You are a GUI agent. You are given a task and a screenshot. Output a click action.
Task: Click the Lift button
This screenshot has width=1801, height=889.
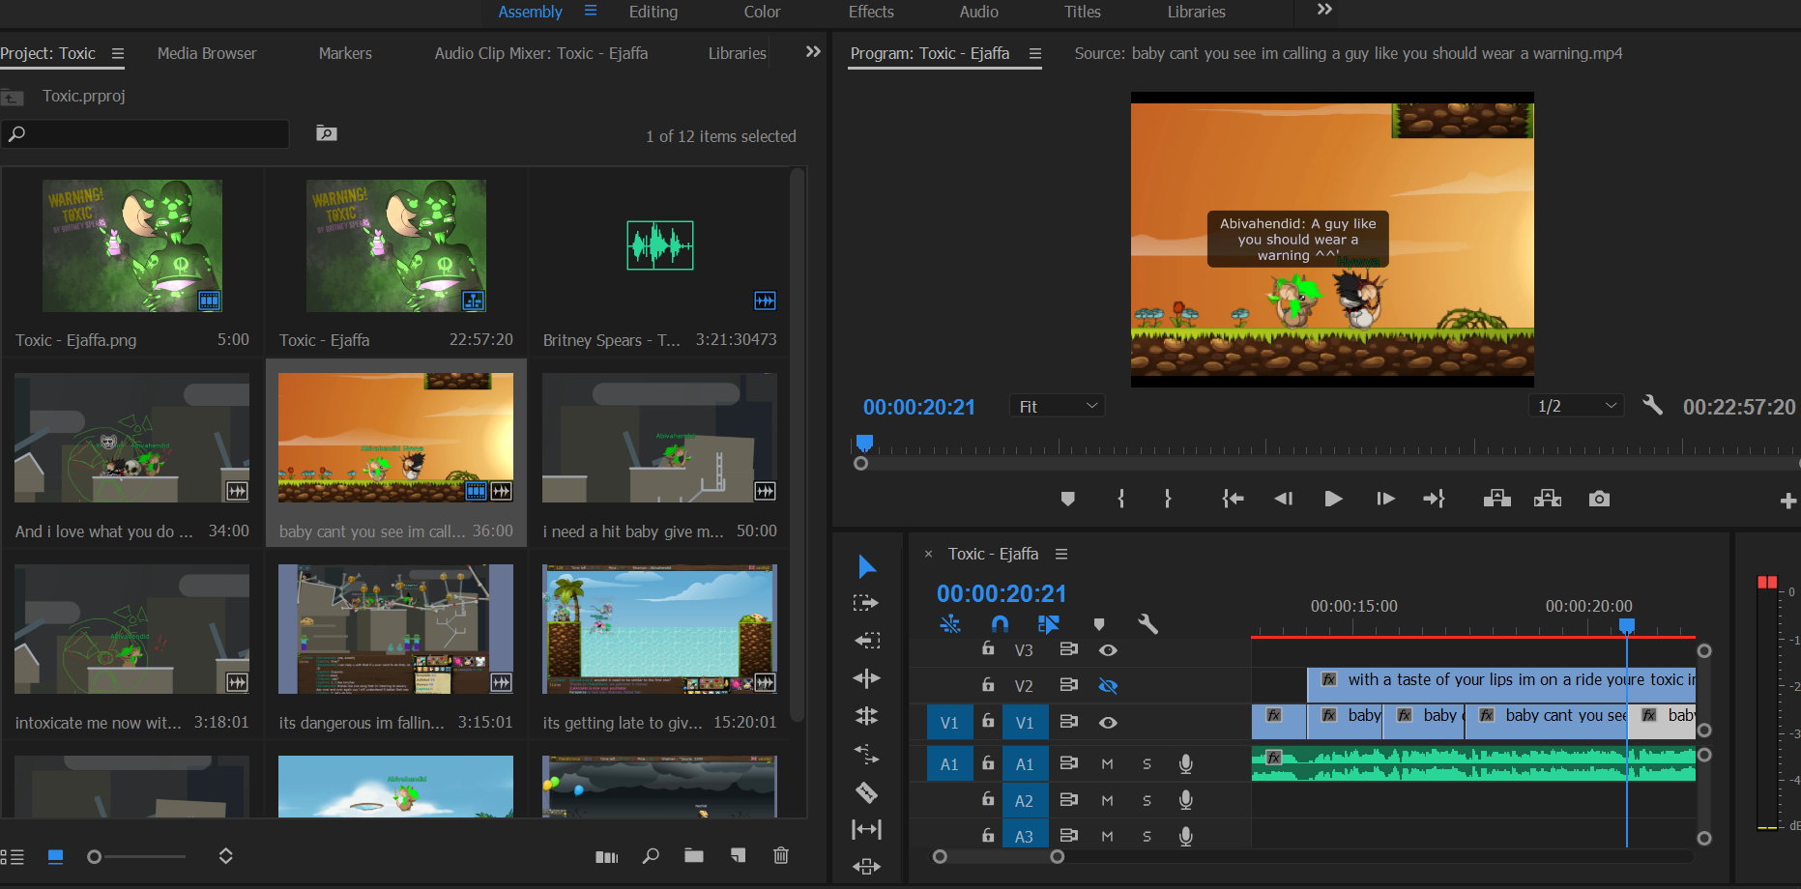coord(1497,499)
